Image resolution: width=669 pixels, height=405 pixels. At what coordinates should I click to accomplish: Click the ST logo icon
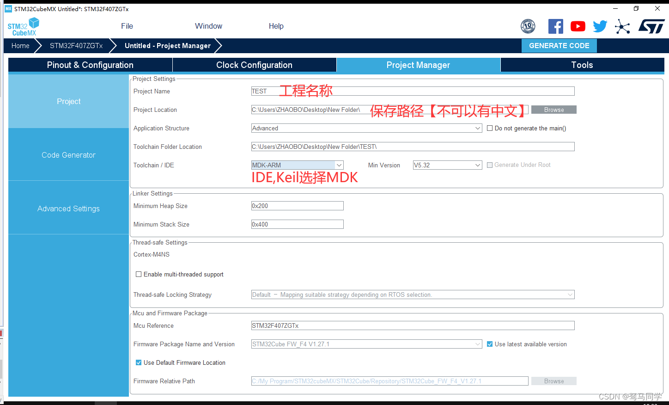[x=651, y=26]
